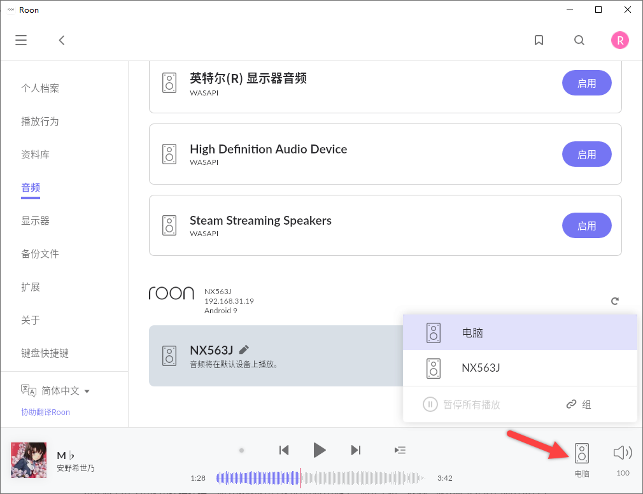
Task: Edit NX563J name with pencil icon
Action: pyautogui.click(x=244, y=349)
